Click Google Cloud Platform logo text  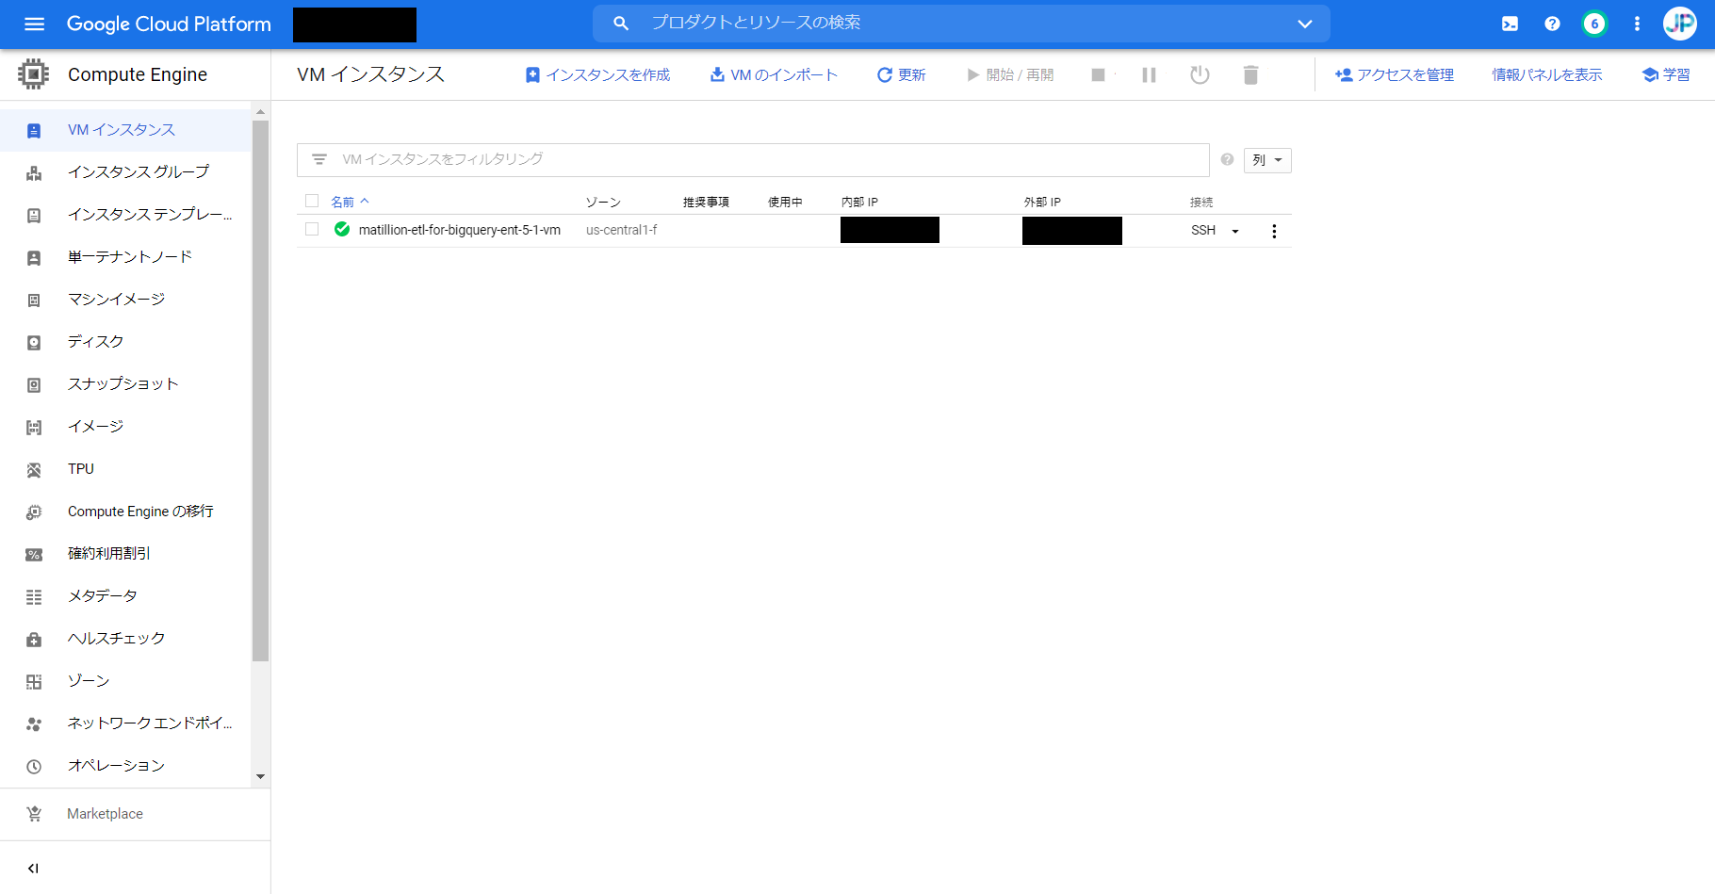point(169,24)
